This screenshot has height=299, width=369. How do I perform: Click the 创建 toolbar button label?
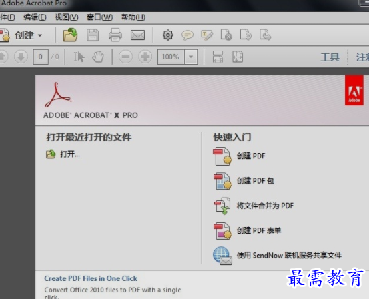[x=25, y=35]
